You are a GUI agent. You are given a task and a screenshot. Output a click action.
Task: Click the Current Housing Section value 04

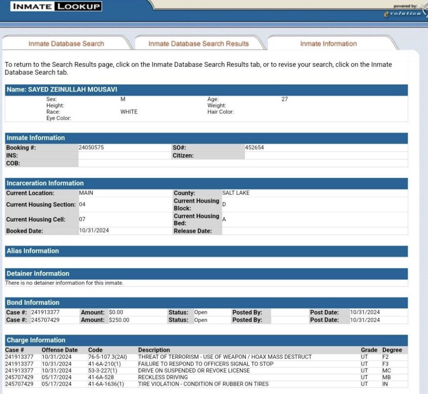[82, 204]
